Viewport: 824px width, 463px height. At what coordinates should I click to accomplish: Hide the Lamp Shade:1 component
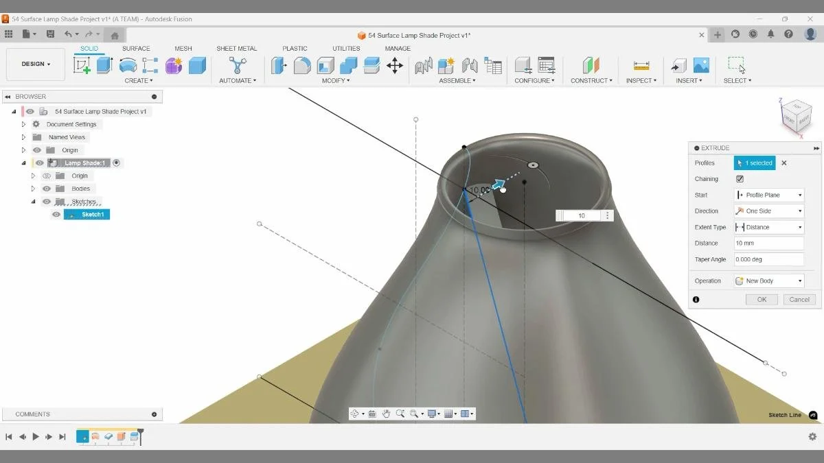click(38, 163)
